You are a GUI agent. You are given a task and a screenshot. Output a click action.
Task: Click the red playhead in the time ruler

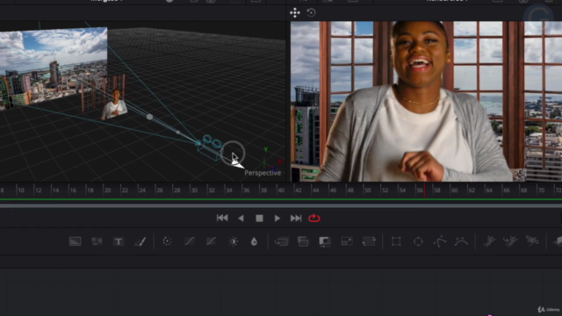pos(424,190)
